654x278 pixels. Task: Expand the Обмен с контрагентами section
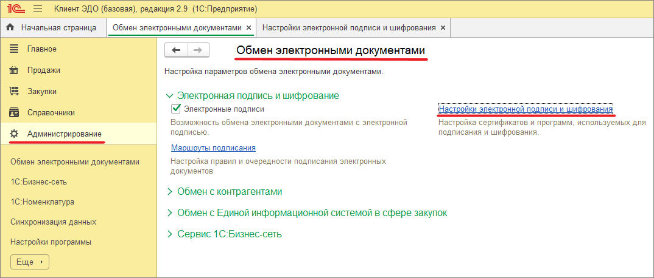pos(169,192)
